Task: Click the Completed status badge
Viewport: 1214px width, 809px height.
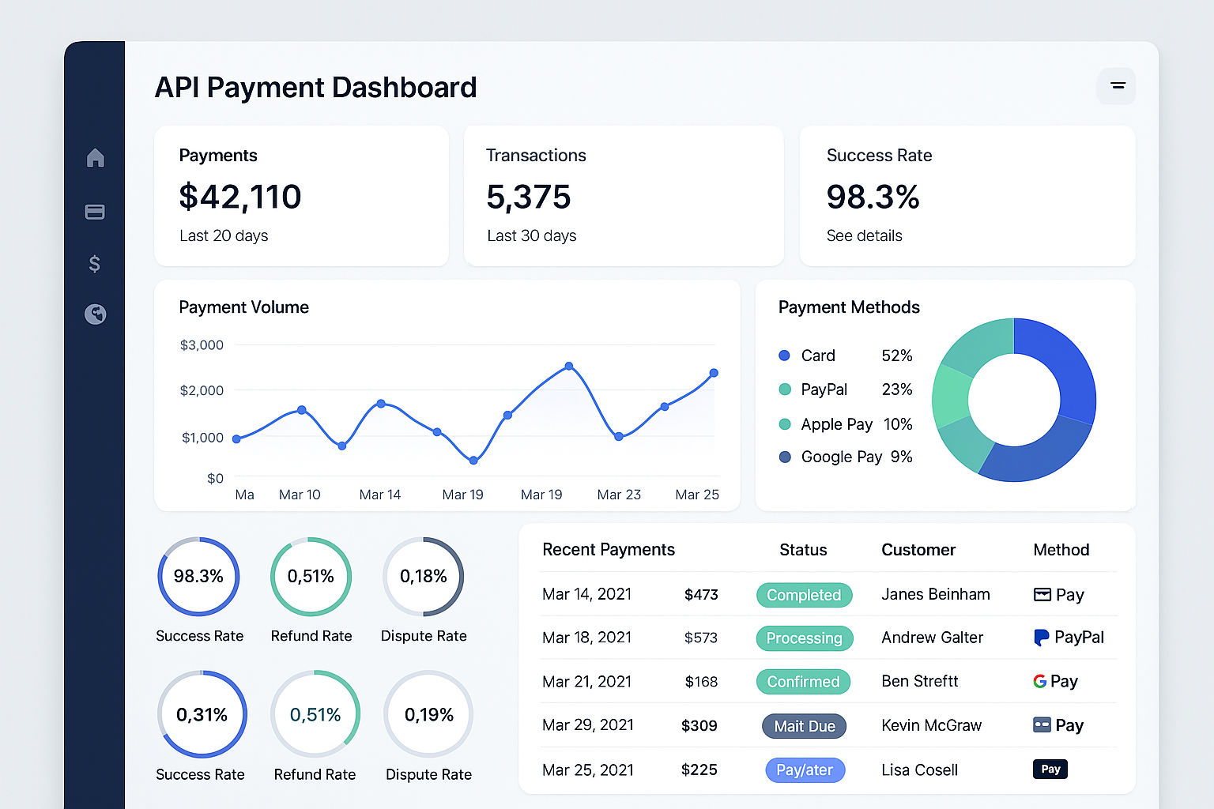Action: coord(805,595)
